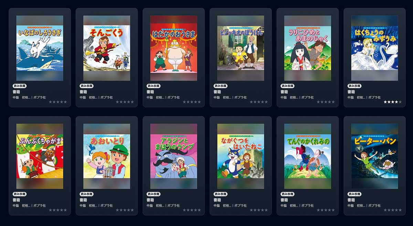Image resolution: width=413 pixels, height=226 pixels.
Task: Open the てんぐのかくれみの book cover
Action: 308,156
